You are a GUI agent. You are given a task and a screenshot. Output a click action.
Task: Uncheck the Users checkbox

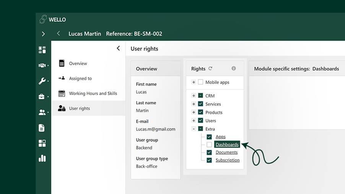pyautogui.click(x=200, y=120)
